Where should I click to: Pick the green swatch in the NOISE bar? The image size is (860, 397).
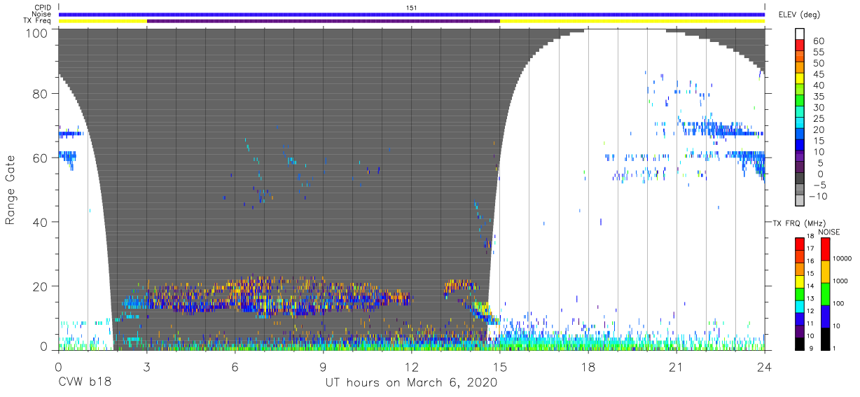click(x=825, y=294)
